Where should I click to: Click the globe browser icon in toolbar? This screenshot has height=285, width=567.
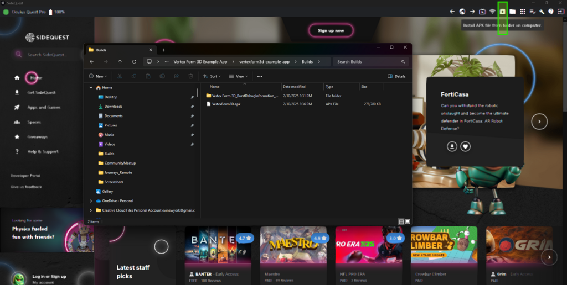pos(462,12)
